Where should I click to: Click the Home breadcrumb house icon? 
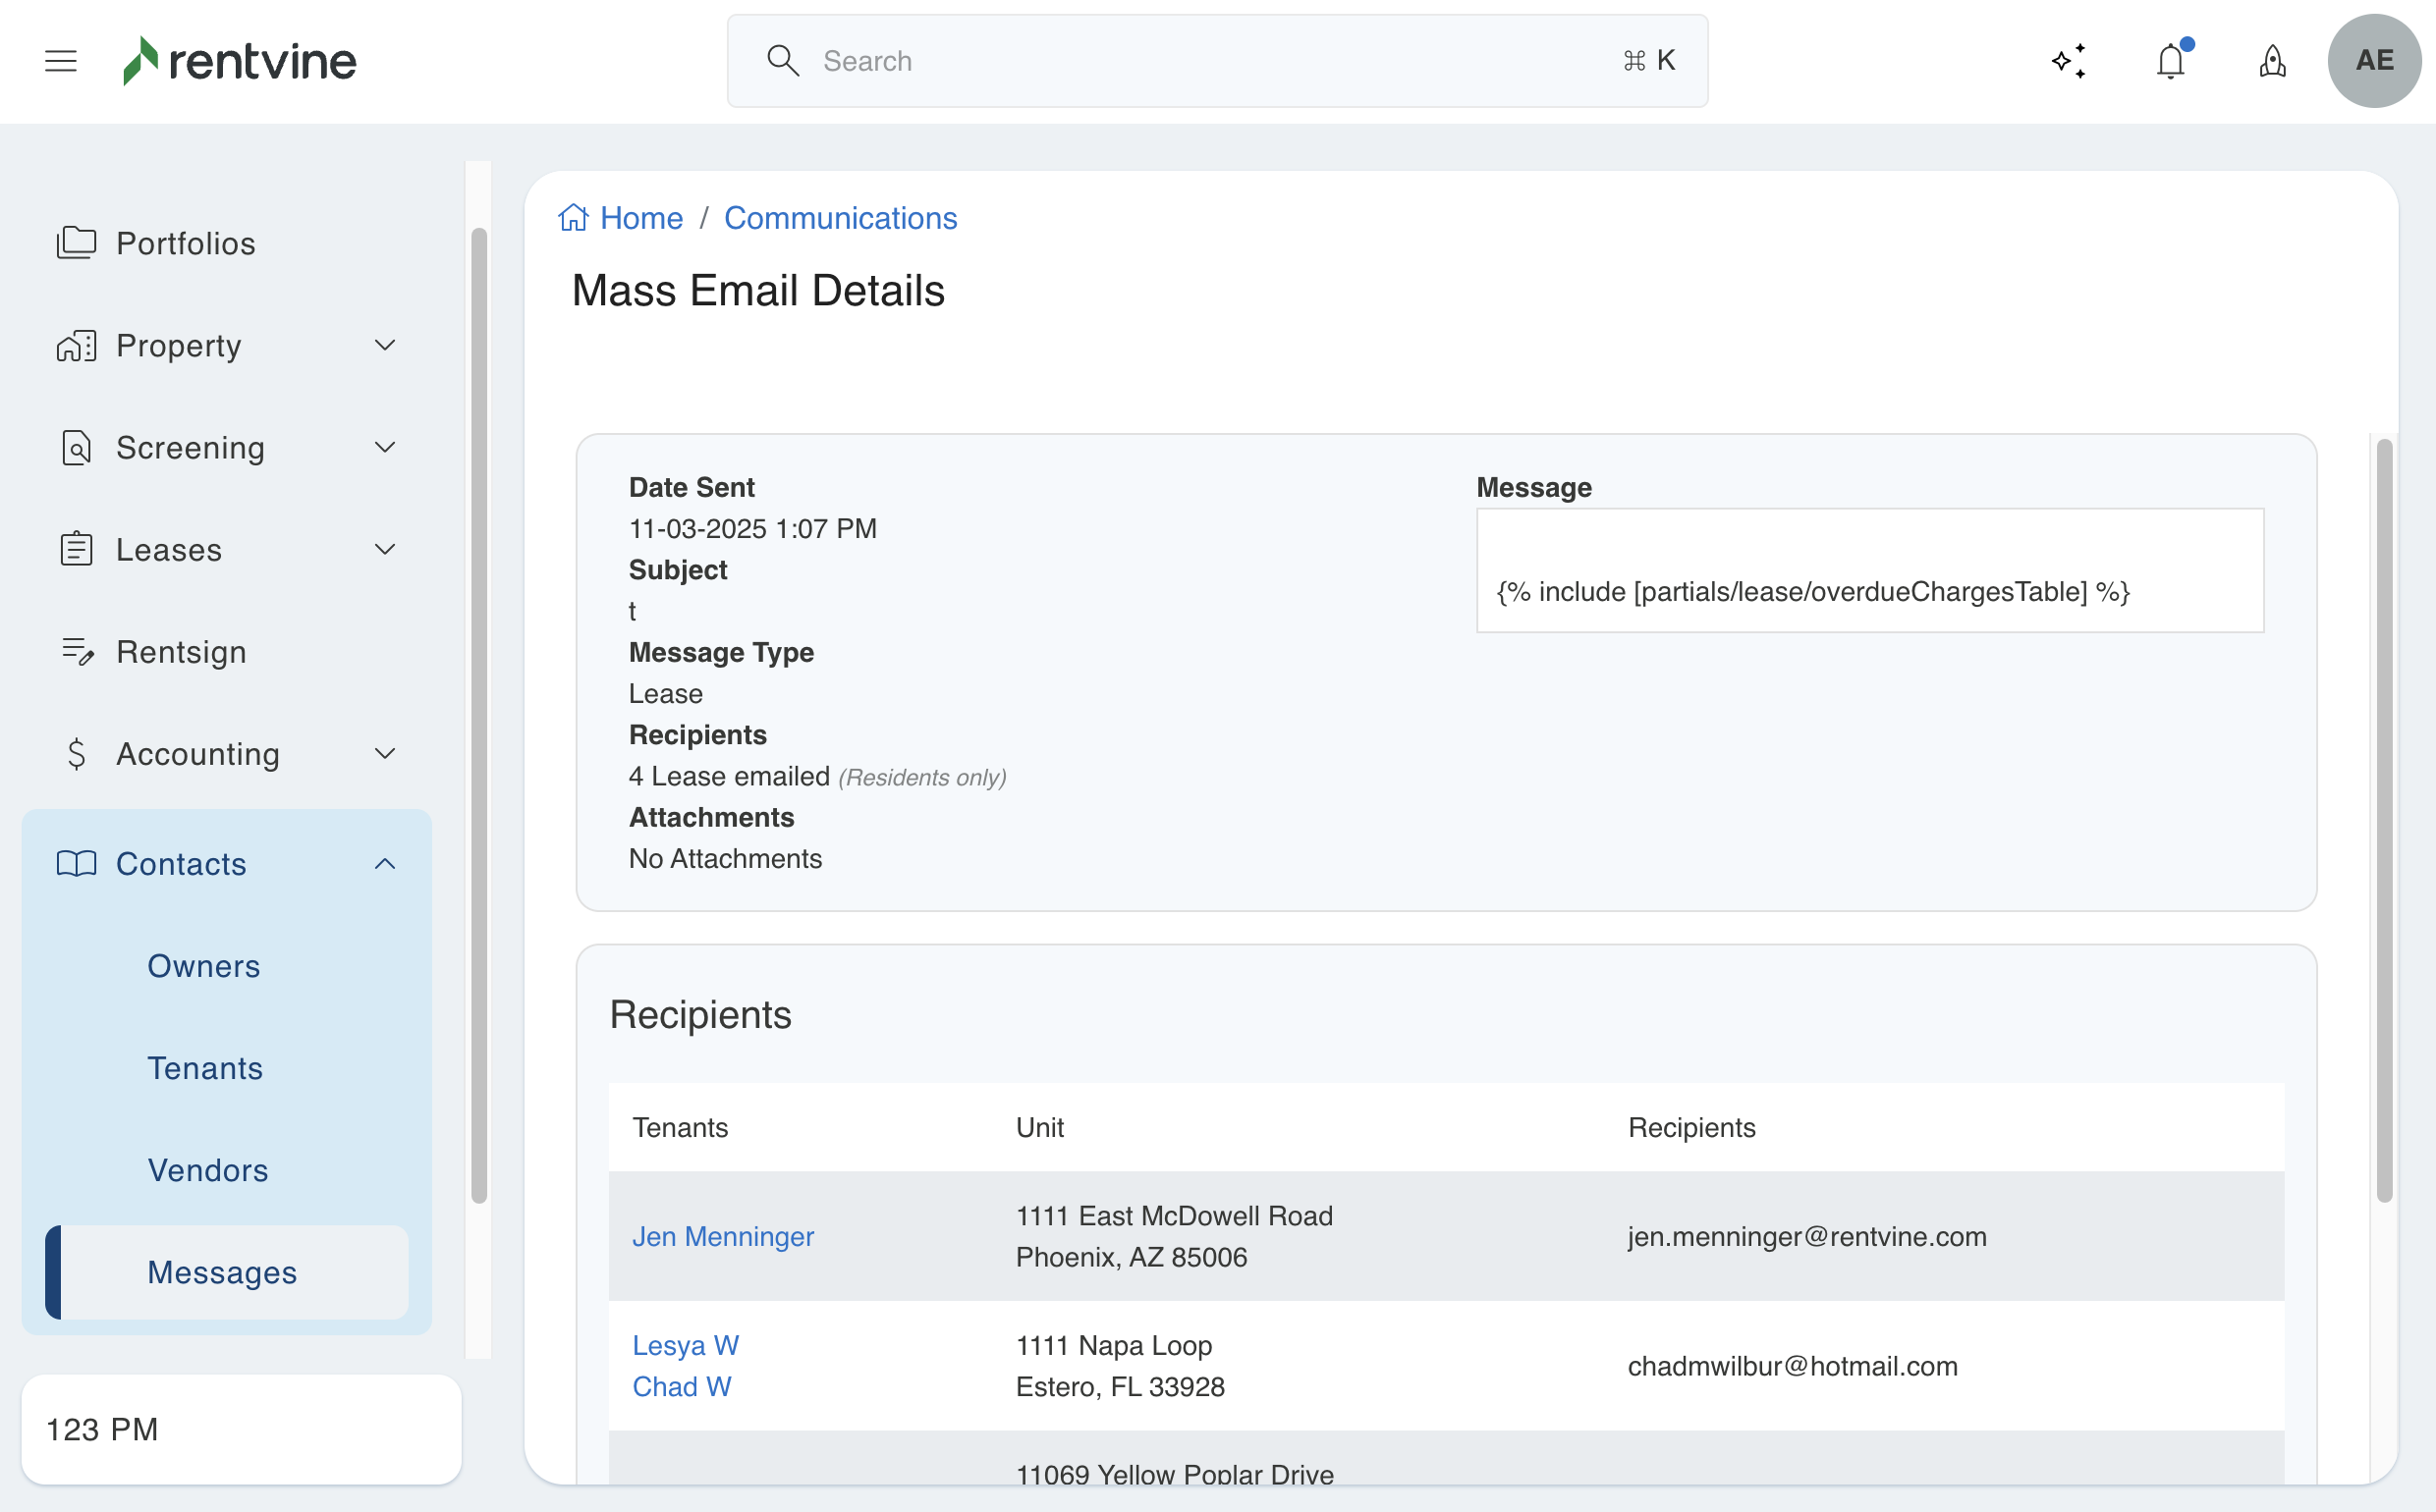point(574,218)
